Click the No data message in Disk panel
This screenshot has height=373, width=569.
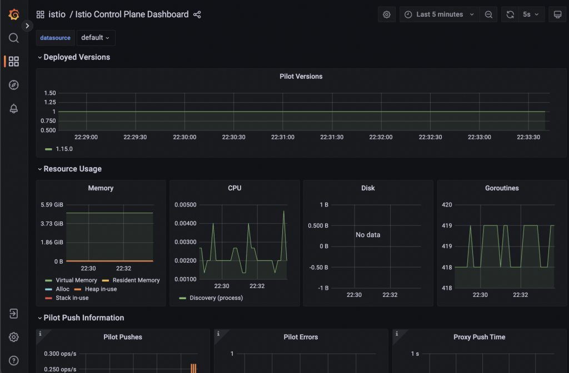pos(368,235)
